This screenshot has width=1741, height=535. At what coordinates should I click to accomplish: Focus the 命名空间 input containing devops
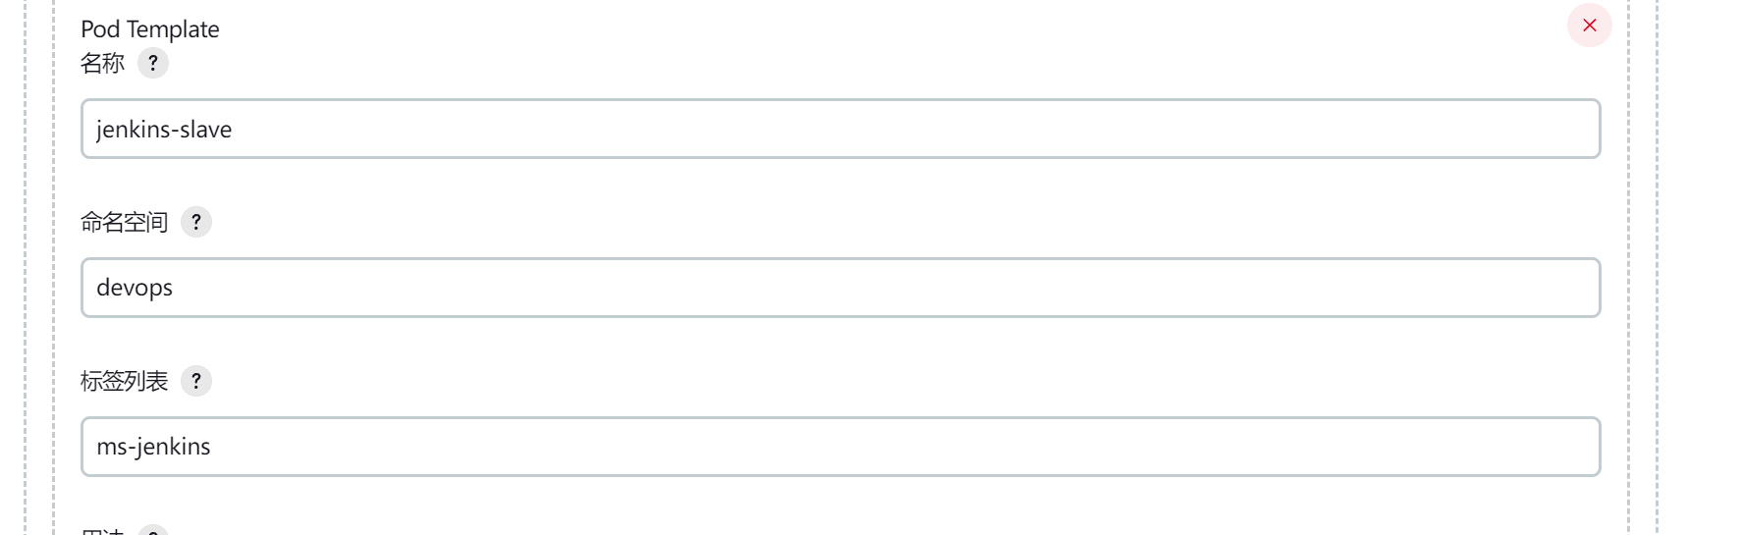click(x=841, y=288)
